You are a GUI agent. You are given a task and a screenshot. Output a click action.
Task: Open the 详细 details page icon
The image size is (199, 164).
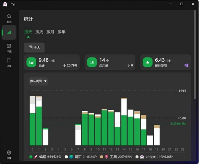[9, 47]
